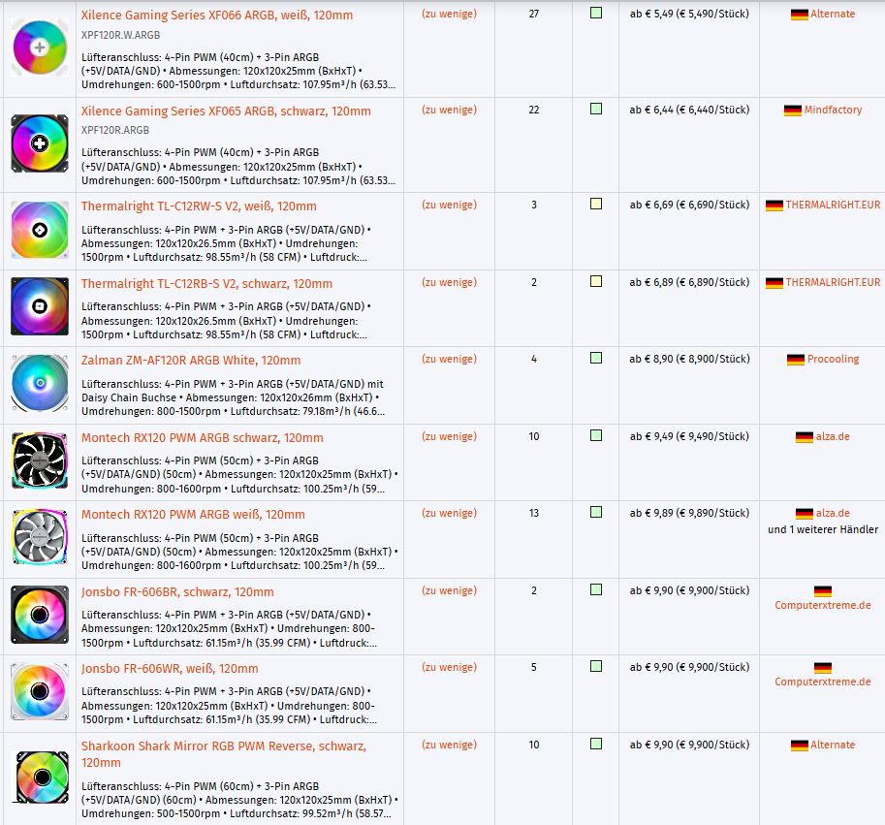Open Montech RX120 PWM ARGB schwarz product link
The height and width of the screenshot is (825, 885).
[202, 438]
